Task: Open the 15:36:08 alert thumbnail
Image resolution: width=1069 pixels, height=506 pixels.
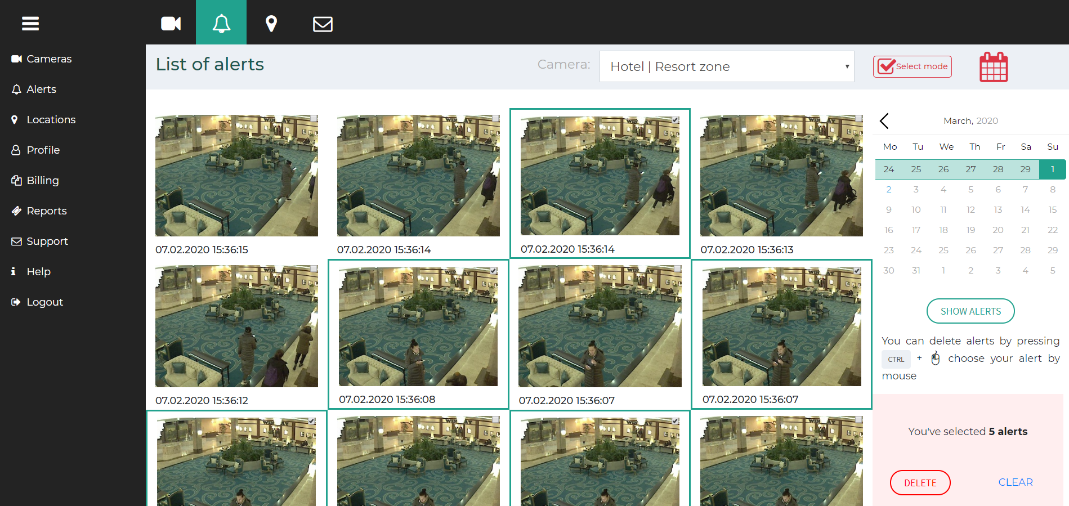Action: tap(418, 326)
